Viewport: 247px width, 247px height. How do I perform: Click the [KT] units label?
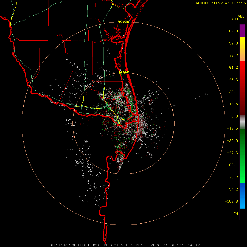coord(234,19)
